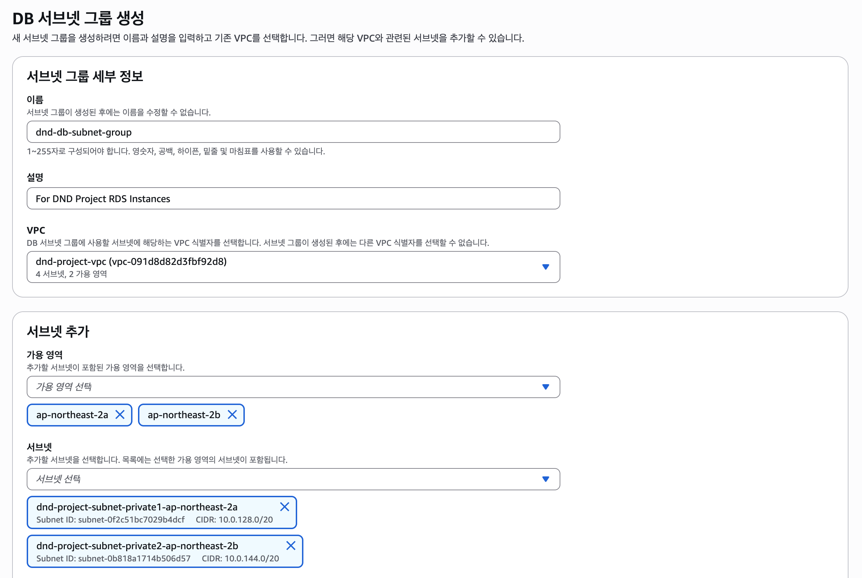The width and height of the screenshot is (862, 578).
Task: Remove the ap-northeast-2a availability zone token
Action: coord(120,415)
